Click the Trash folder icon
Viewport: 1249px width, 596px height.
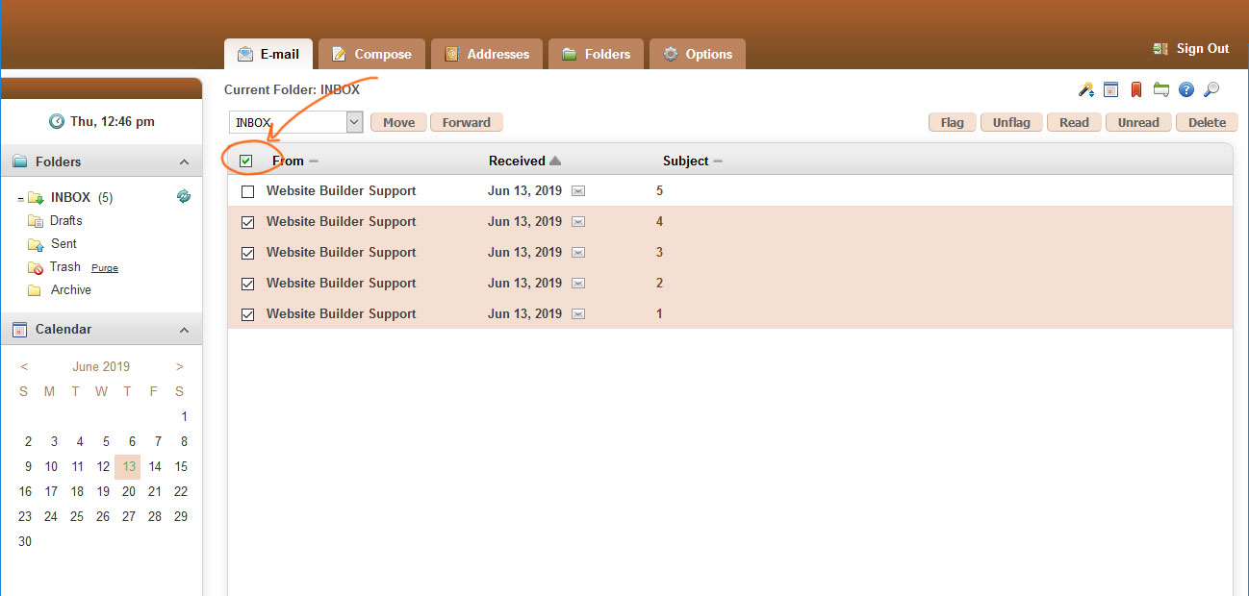coord(36,267)
